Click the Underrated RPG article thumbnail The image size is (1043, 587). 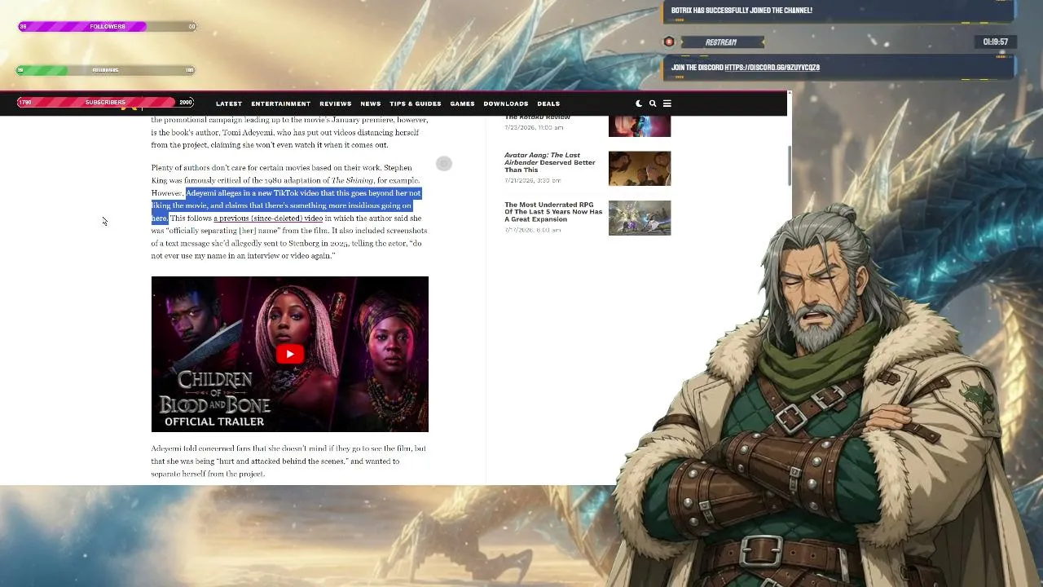(x=640, y=218)
